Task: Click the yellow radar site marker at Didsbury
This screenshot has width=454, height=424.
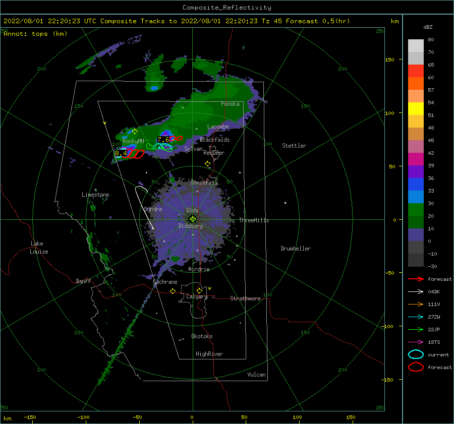Action: (193, 219)
